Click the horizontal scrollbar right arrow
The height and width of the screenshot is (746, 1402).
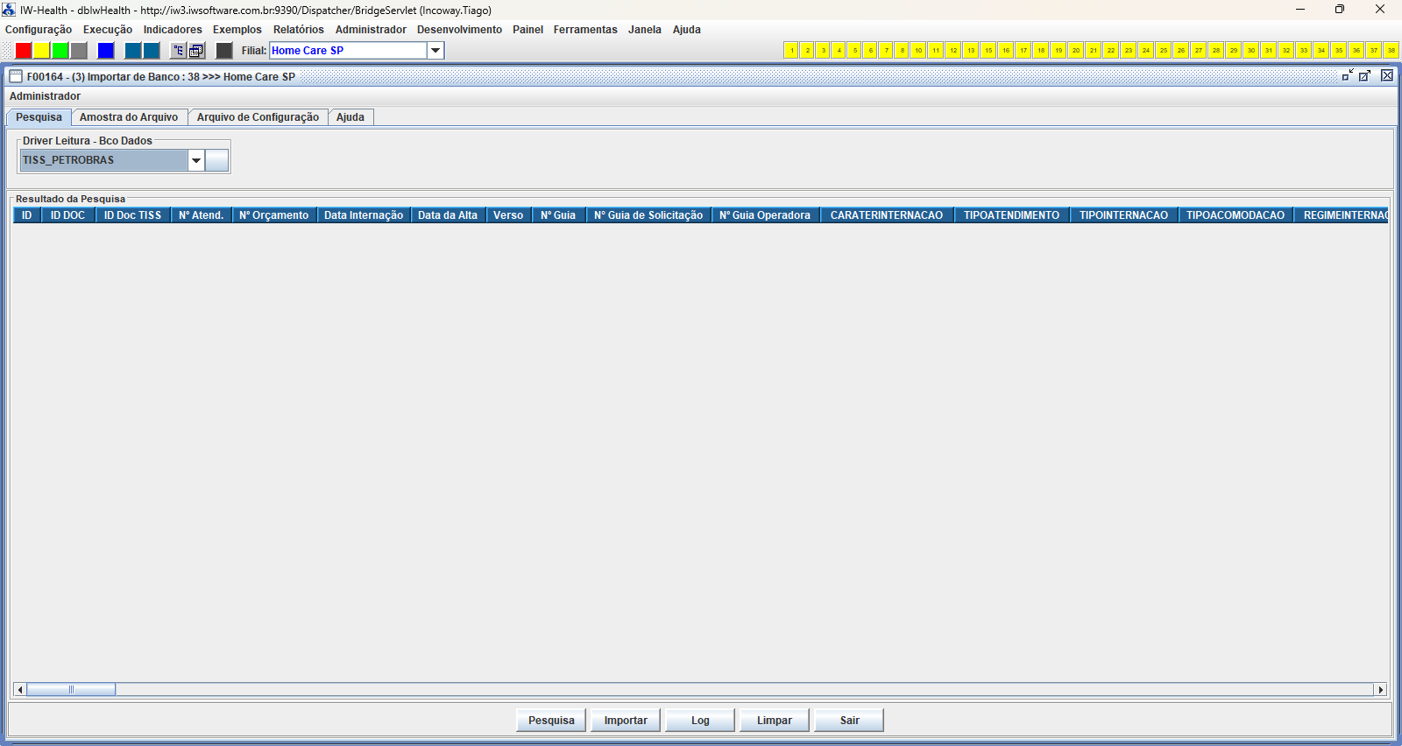[1380, 690]
